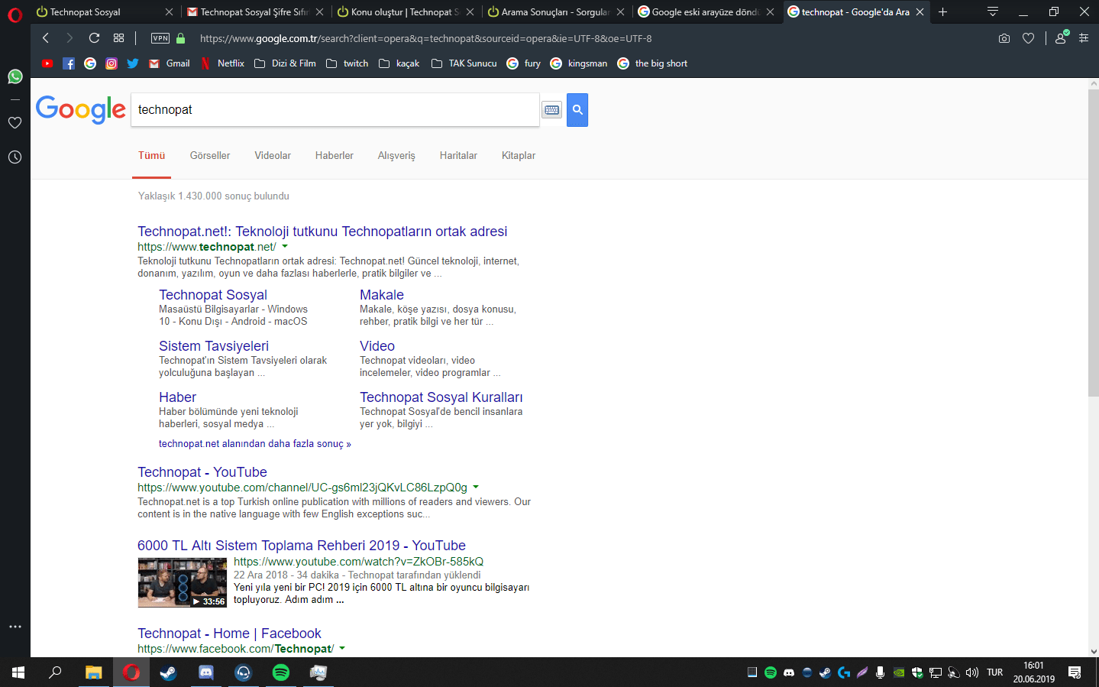Viewport: 1099px width, 687px height.
Task: Switch to the Görseller search tab
Action: [x=209, y=155]
